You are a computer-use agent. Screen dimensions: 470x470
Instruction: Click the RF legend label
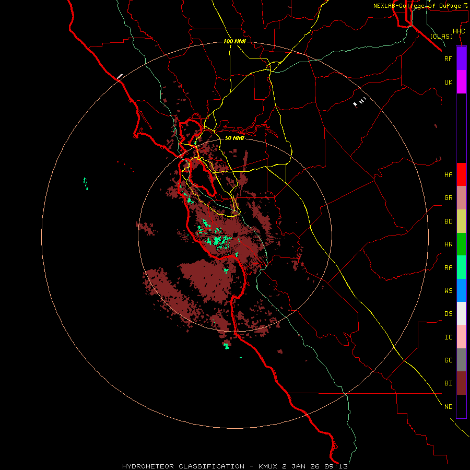(448, 58)
